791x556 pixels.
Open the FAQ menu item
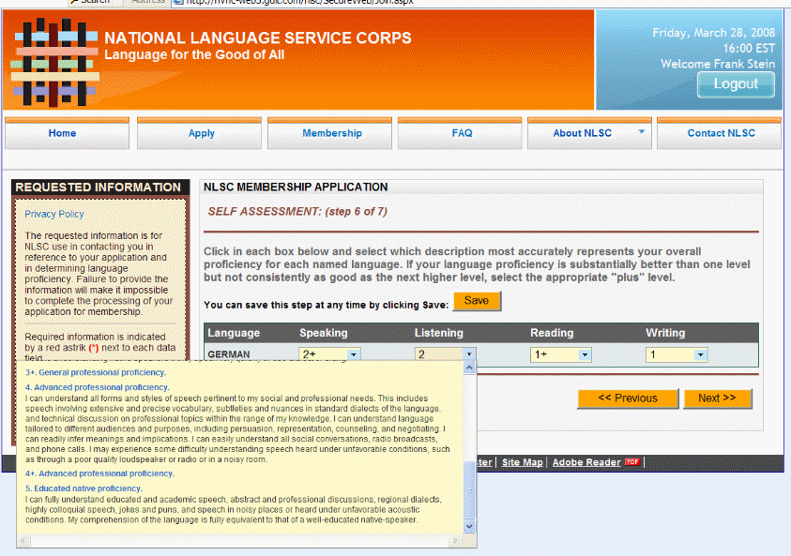click(460, 133)
